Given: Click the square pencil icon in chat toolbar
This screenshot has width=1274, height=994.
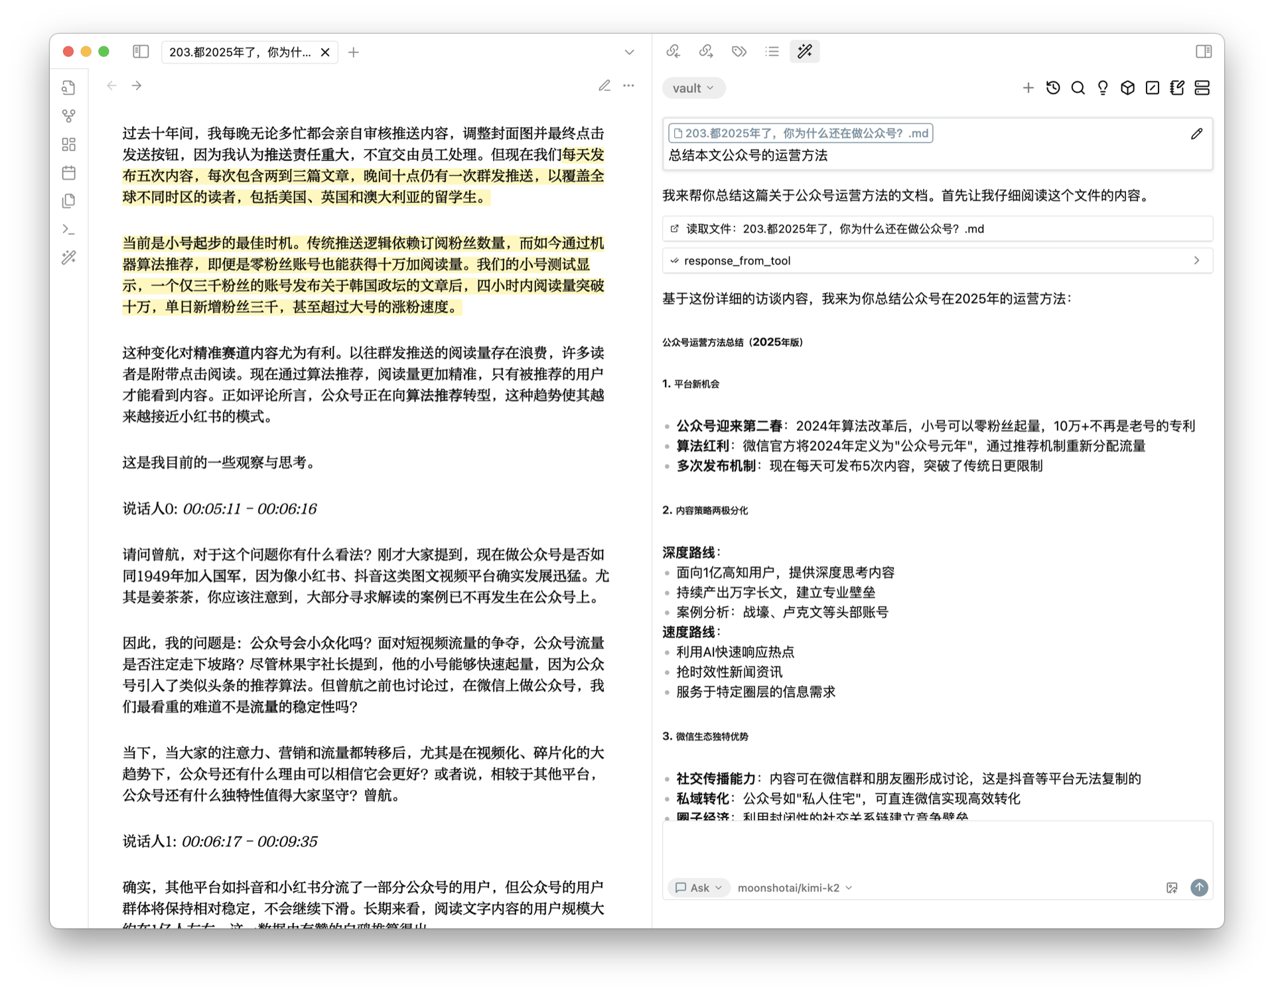Looking at the screenshot, I should (1153, 88).
